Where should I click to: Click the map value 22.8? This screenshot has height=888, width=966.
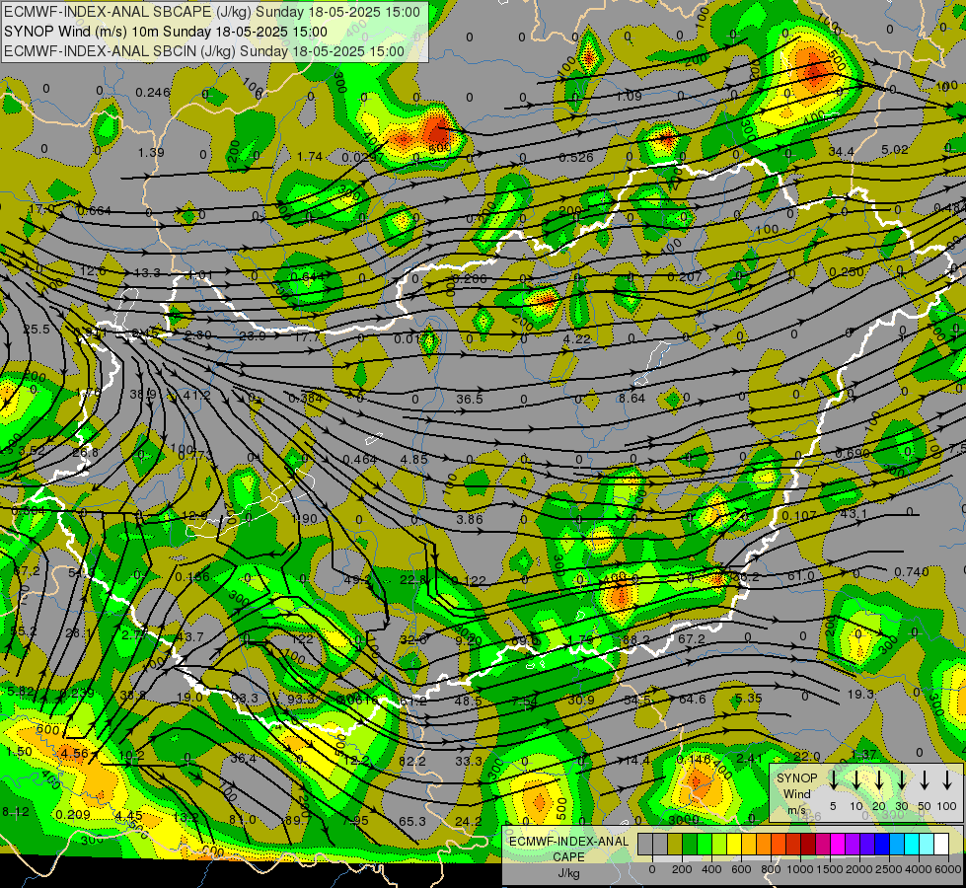[412, 580]
